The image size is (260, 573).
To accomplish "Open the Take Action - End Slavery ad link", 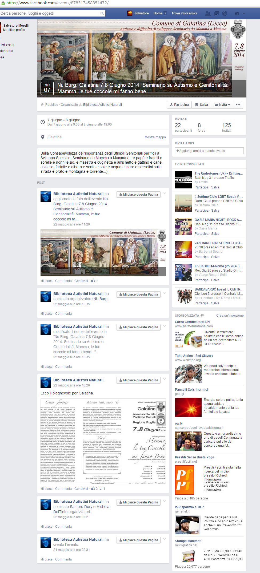I will [194, 356].
